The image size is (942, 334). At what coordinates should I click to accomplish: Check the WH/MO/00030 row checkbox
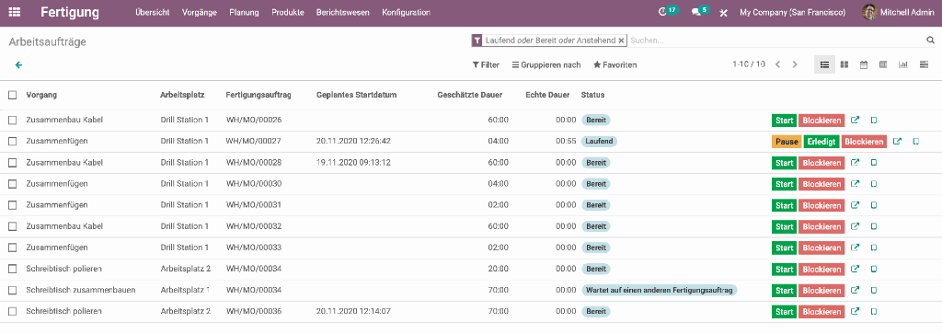click(x=13, y=184)
